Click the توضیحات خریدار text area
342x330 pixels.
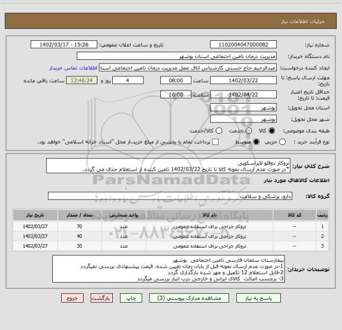click(169, 269)
